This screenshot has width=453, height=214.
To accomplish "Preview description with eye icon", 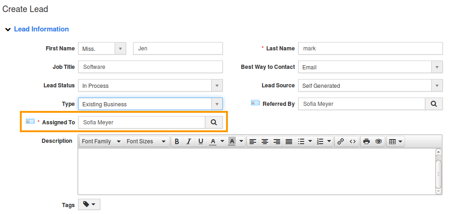I will coord(379,141).
